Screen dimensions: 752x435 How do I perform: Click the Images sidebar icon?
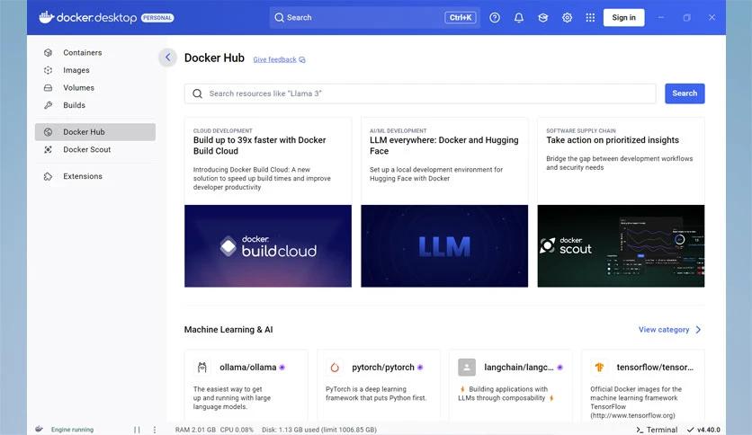pos(48,70)
